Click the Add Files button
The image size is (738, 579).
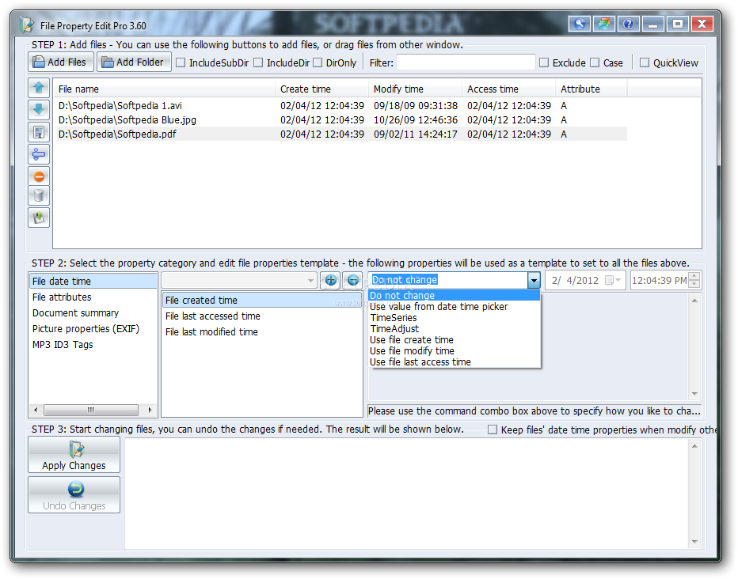coord(61,62)
